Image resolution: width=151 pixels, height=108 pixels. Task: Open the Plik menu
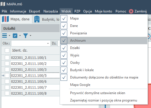5,11
